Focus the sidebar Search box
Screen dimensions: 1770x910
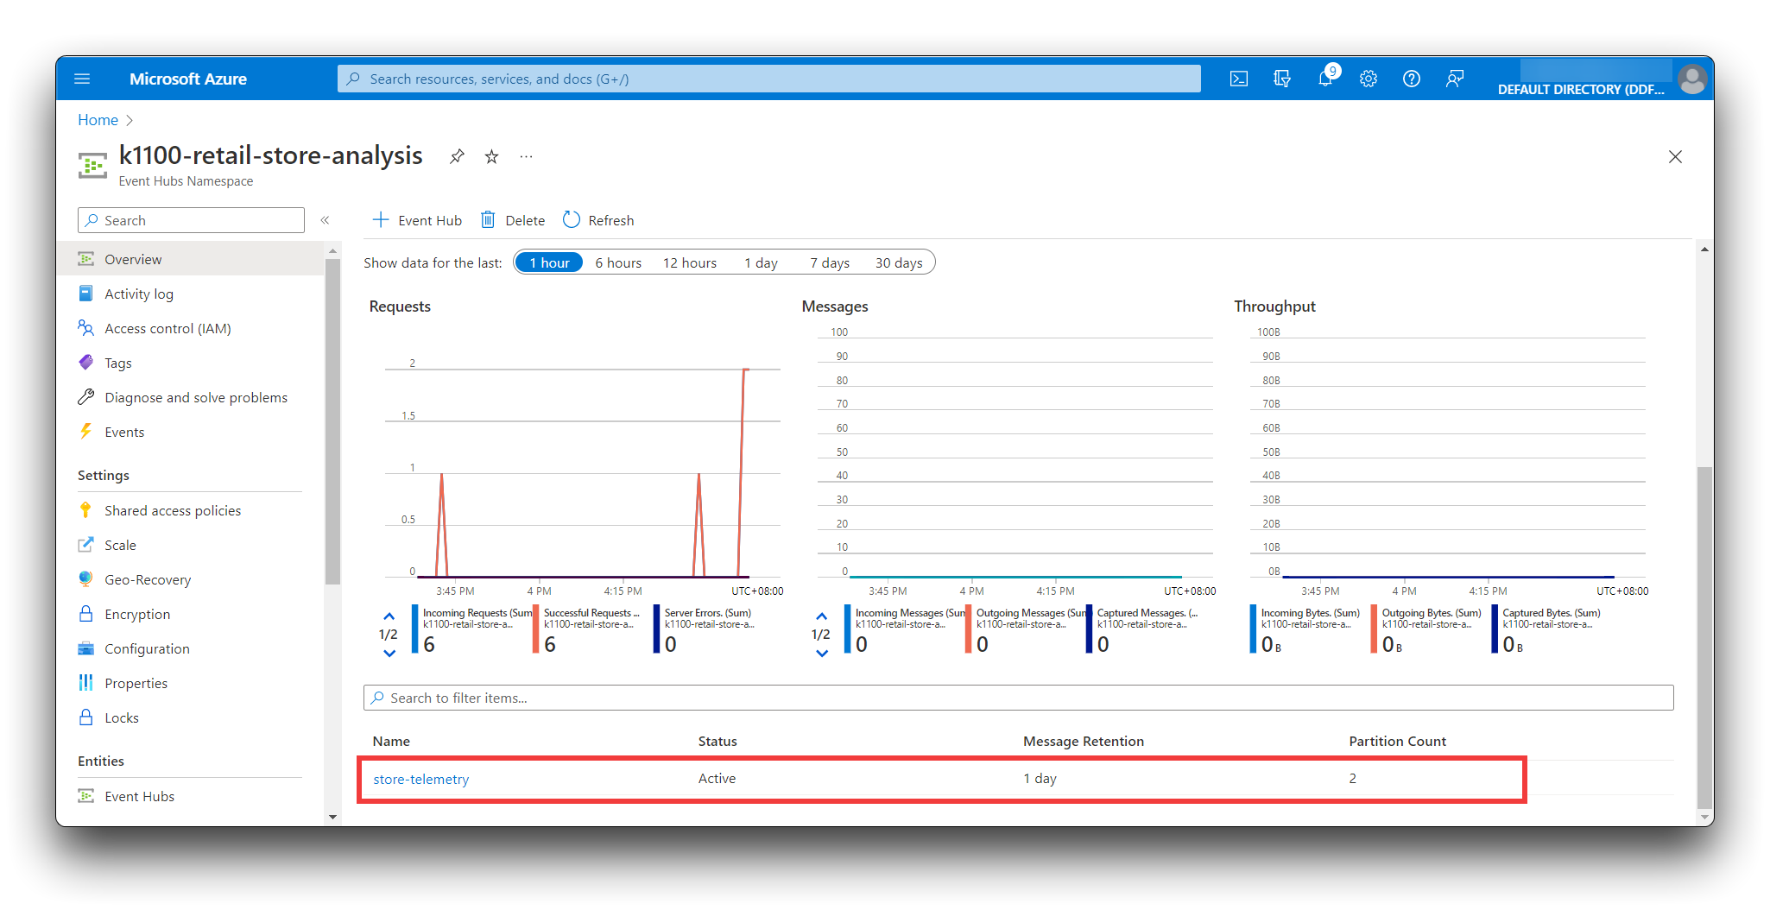click(x=191, y=220)
